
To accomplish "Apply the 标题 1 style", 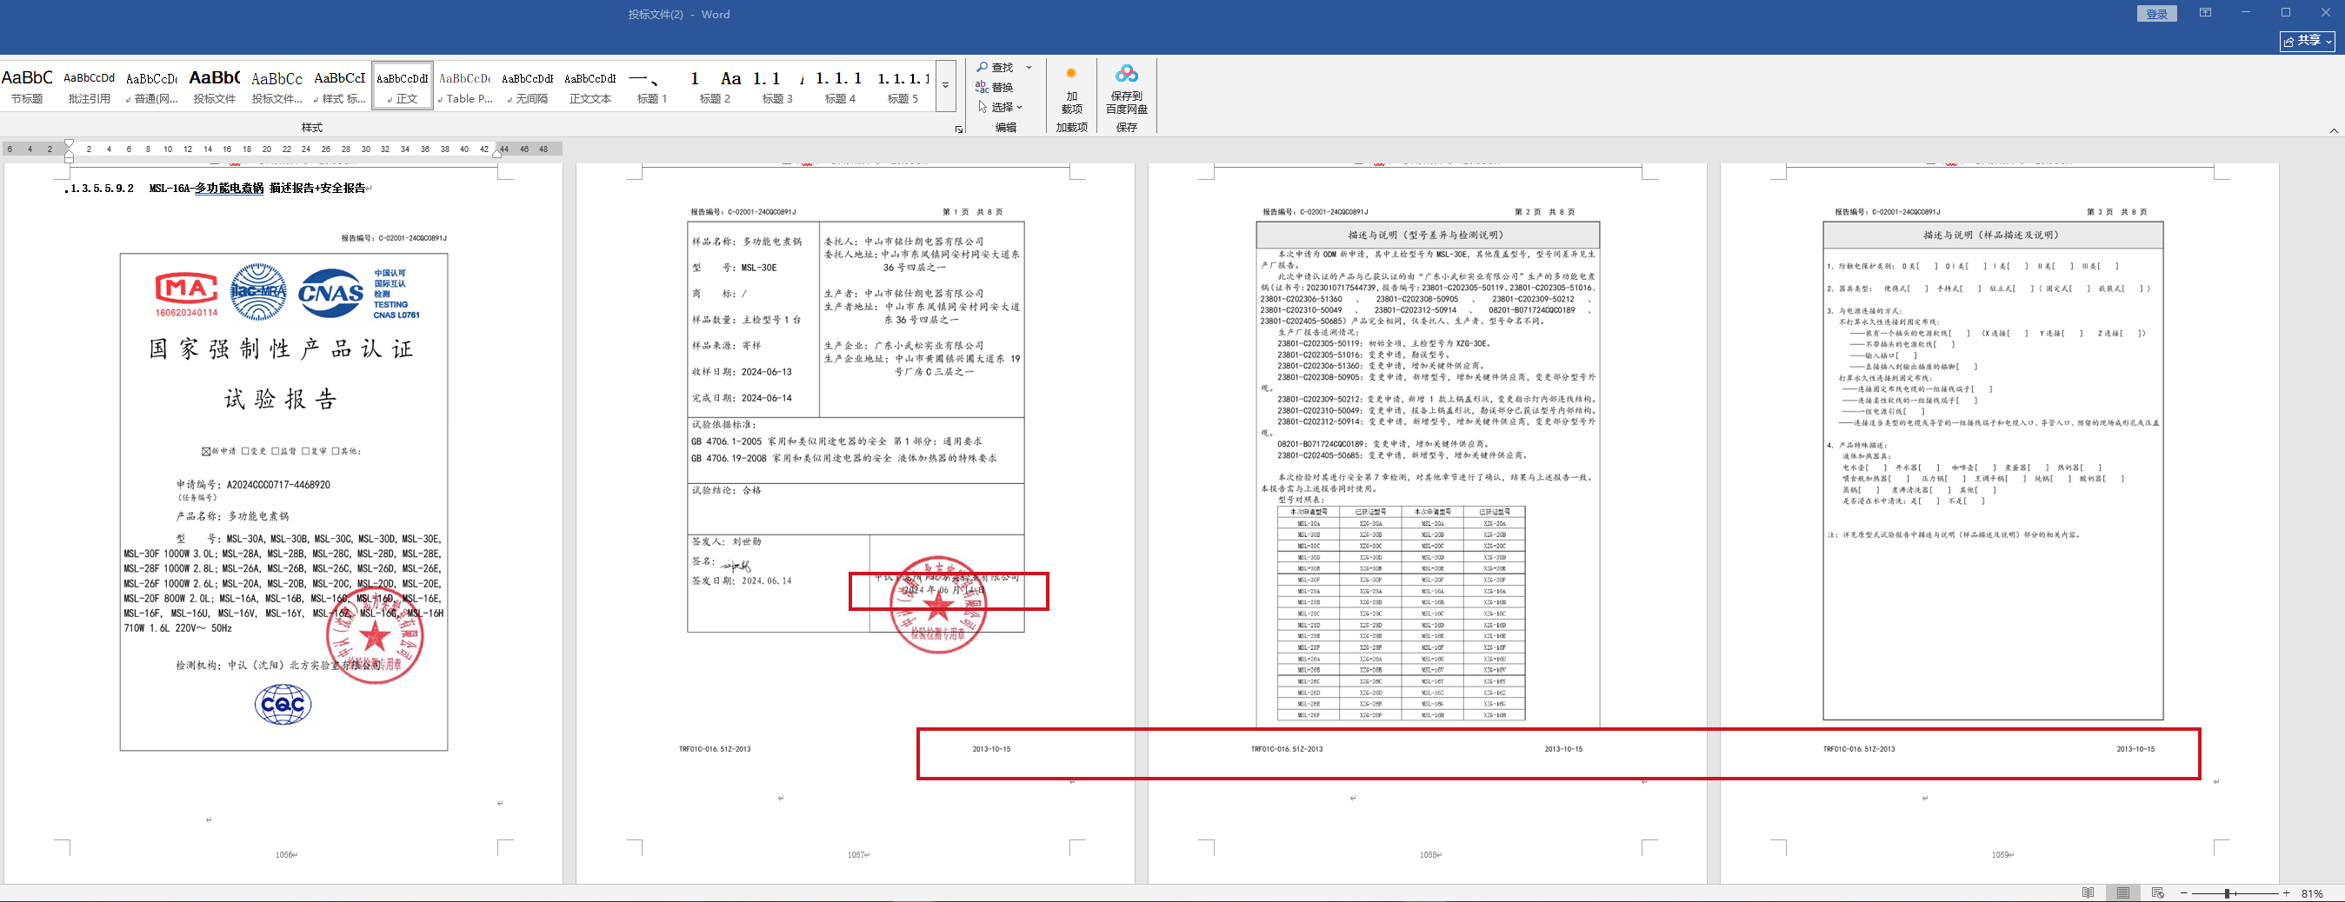I will [652, 87].
